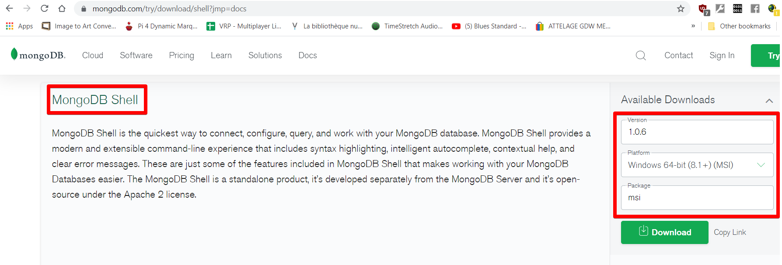Click the browser back arrow

click(x=9, y=8)
